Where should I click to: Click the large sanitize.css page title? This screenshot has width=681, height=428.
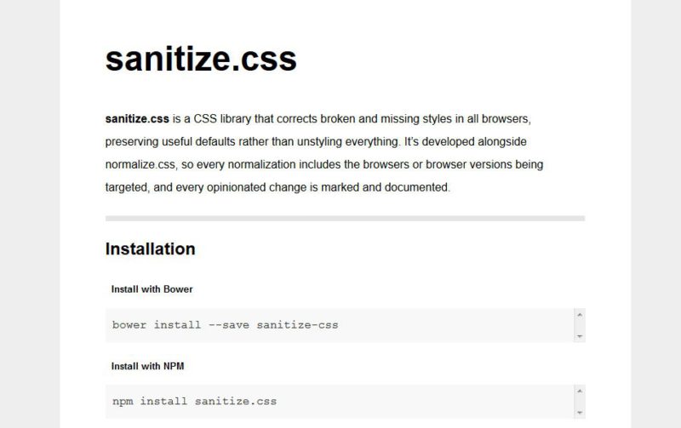pos(201,59)
